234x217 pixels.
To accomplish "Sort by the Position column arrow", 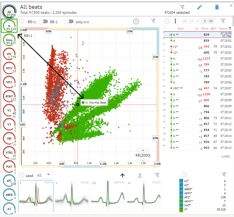I will pos(230,28).
